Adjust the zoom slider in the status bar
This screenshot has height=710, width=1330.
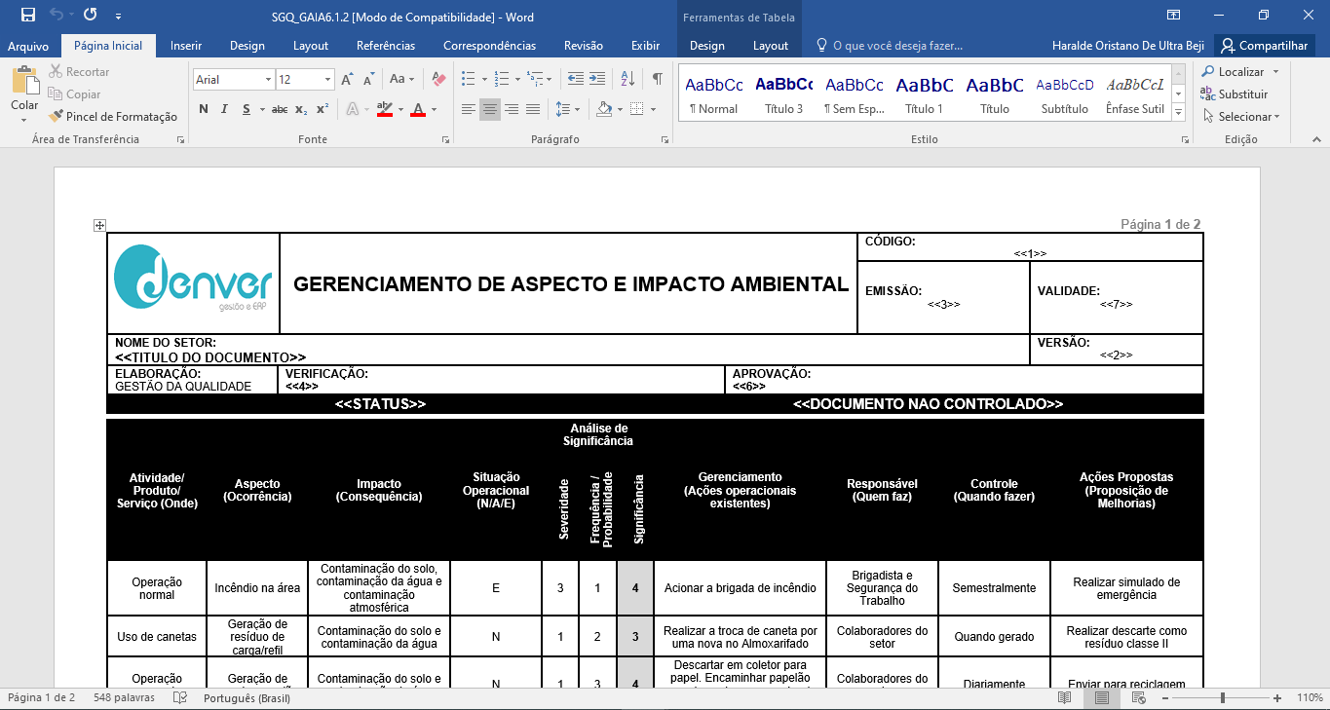1222,698
